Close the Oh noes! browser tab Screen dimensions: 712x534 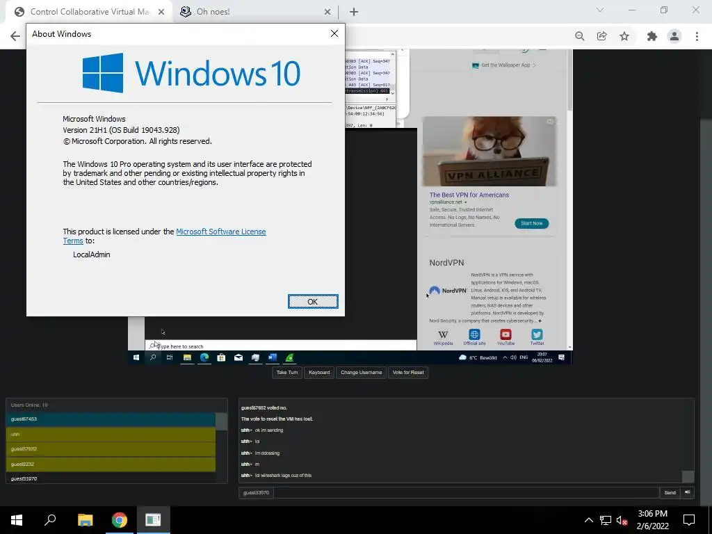point(327,13)
